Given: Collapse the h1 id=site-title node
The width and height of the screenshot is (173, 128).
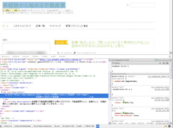Looking at the screenshot, I should pos(2,92).
